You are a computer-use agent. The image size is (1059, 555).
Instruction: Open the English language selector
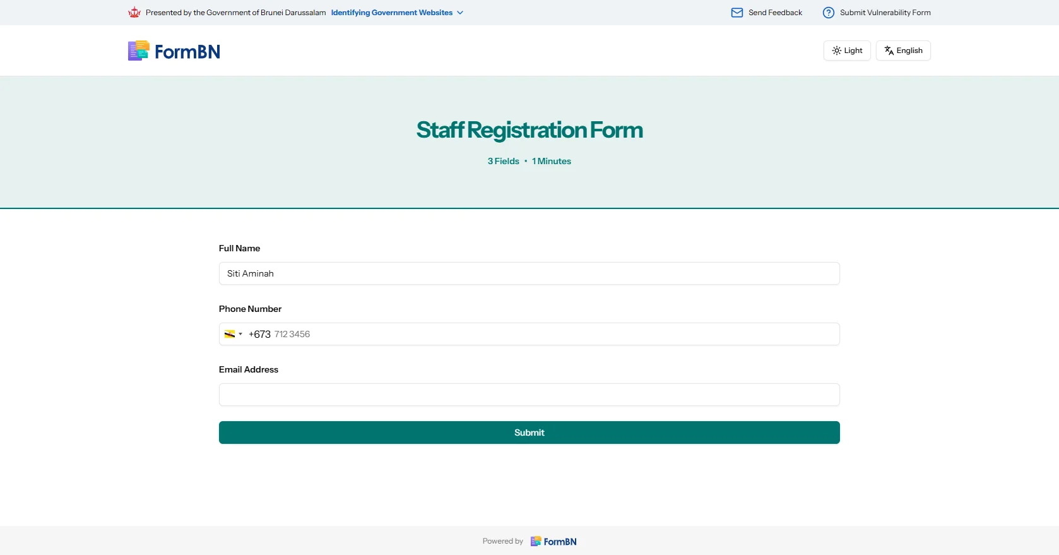[x=909, y=51]
